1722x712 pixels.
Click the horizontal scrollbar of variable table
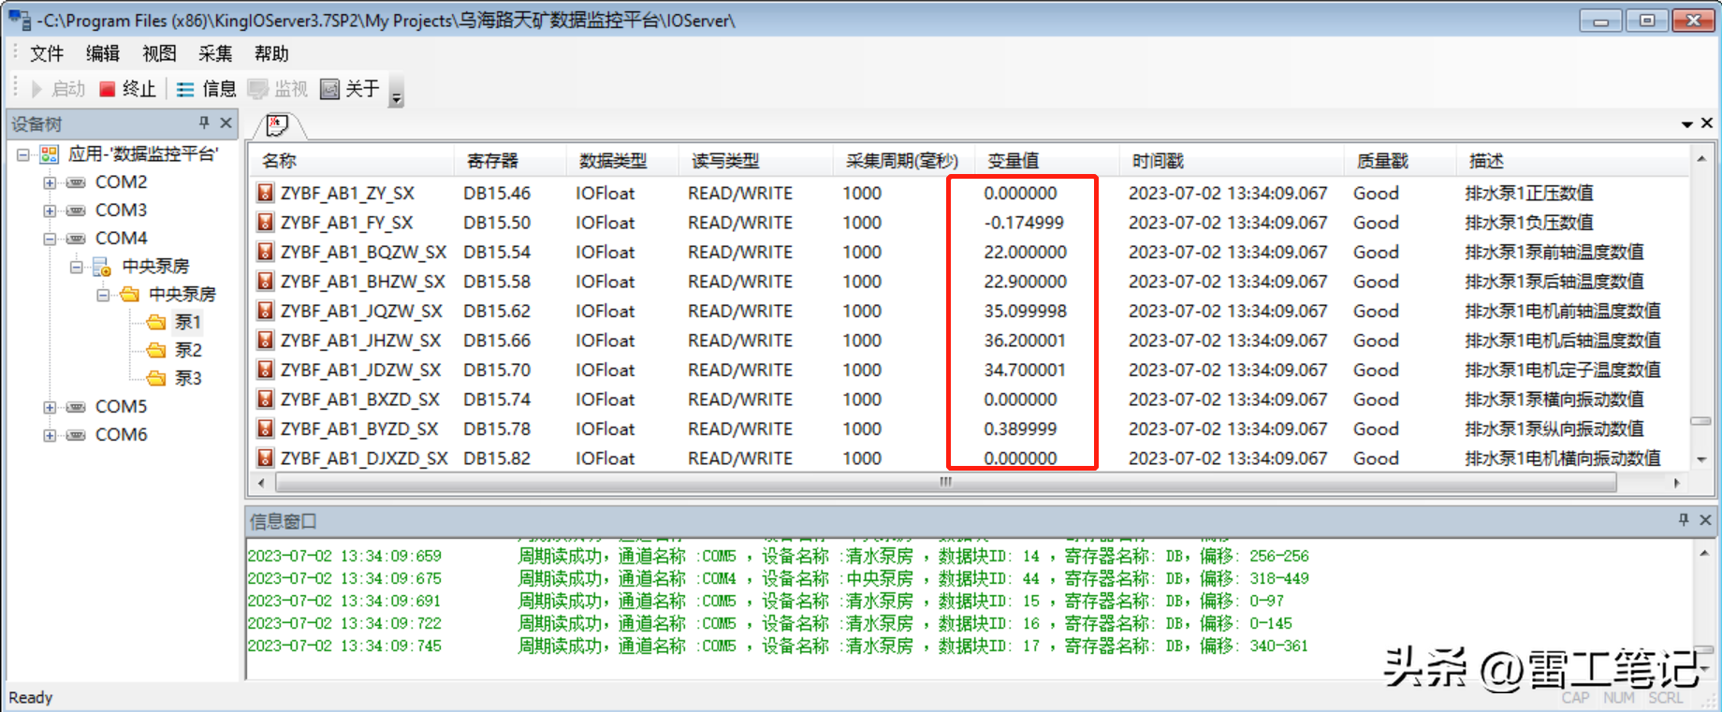click(x=945, y=483)
